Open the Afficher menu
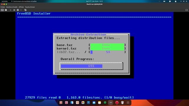Viewport: 189px width, 106px height. (x=21, y=7)
